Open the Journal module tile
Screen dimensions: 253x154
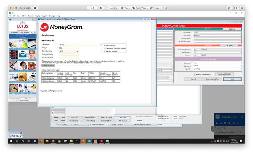32,44
